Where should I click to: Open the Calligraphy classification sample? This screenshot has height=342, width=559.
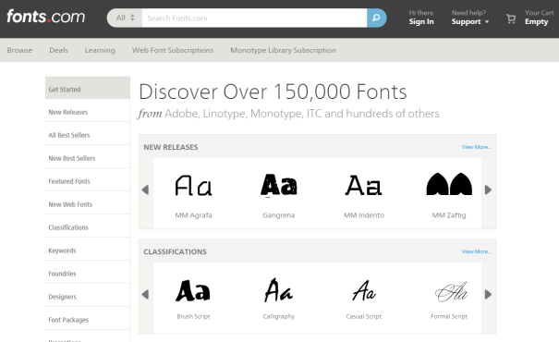coord(279,290)
